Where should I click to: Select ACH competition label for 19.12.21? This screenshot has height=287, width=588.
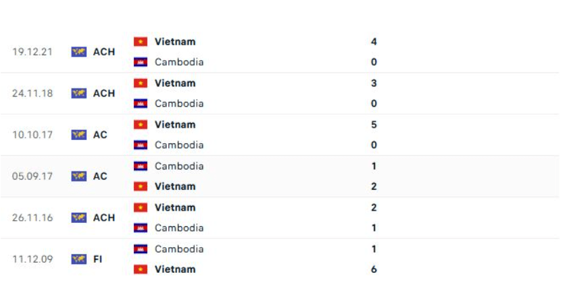click(x=104, y=52)
